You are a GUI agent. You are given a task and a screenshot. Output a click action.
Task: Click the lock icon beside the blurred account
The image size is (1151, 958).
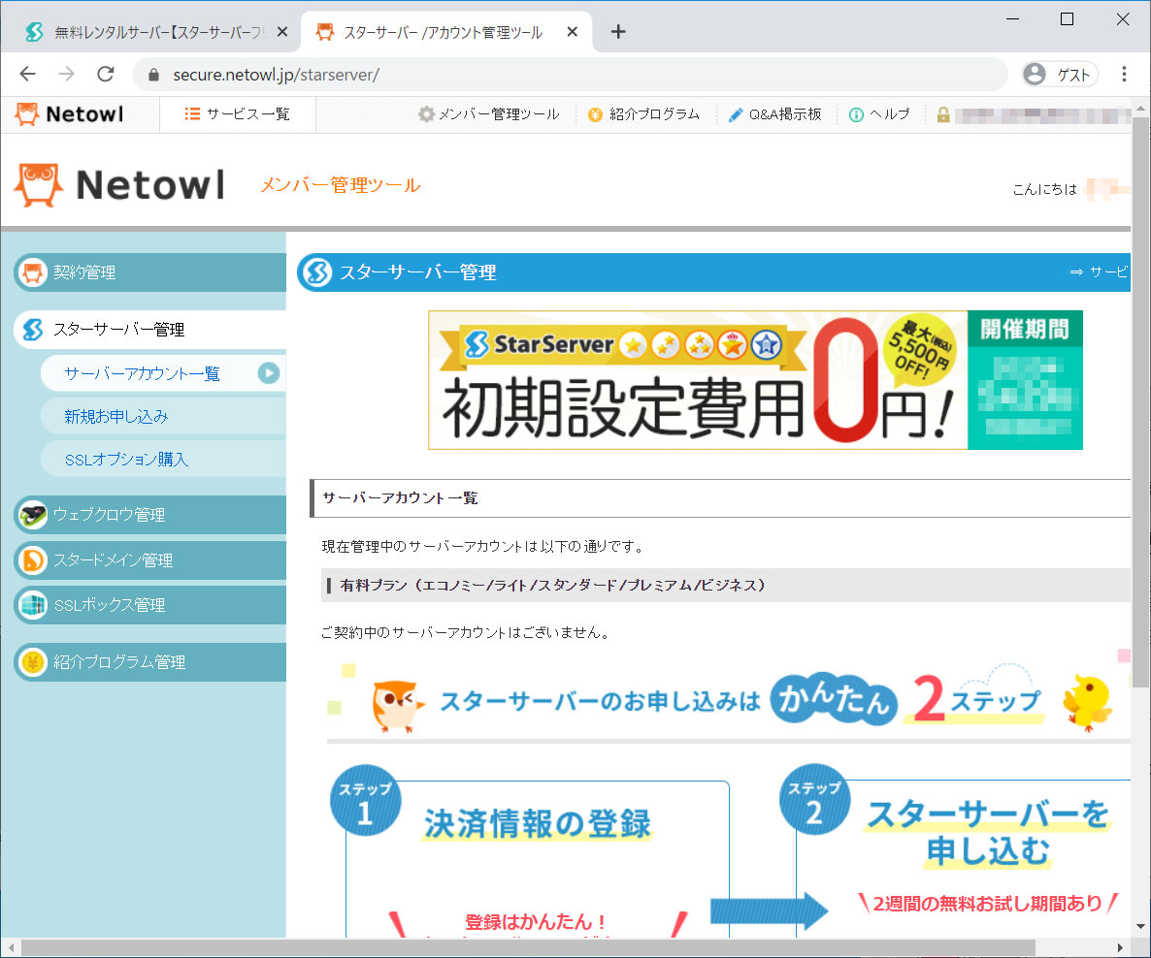pyautogui.click(x=943, y=114)
